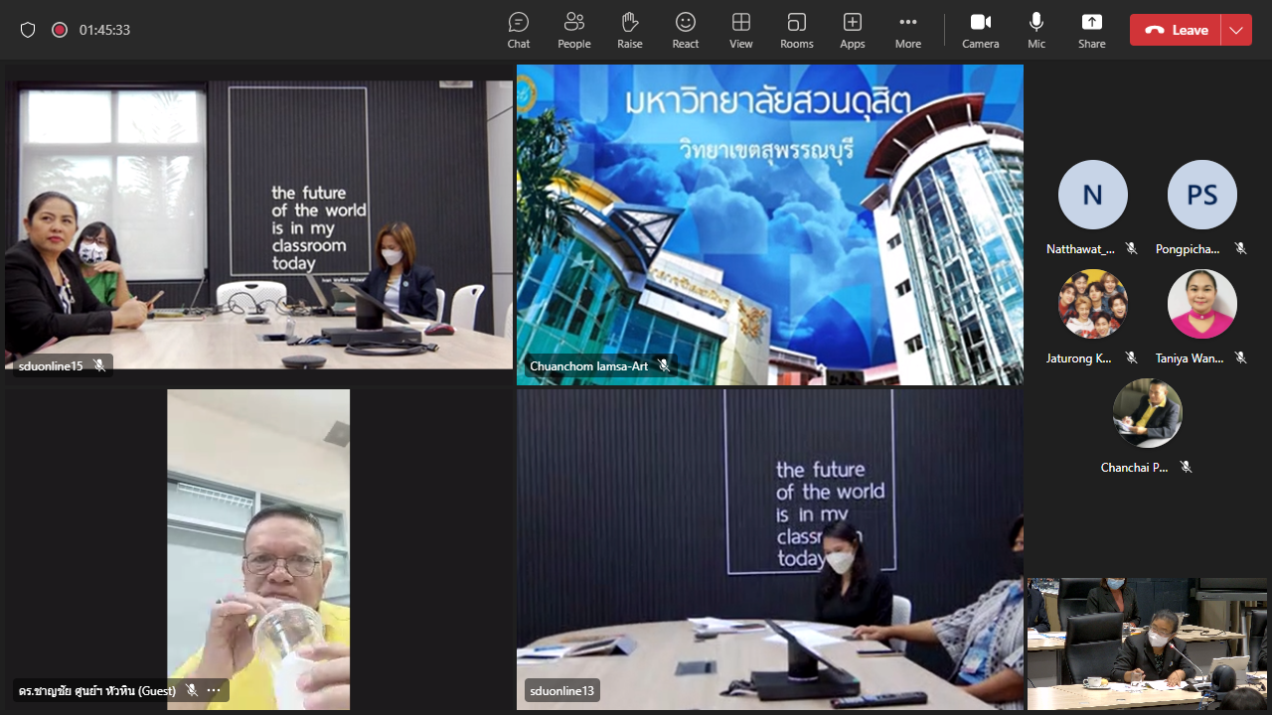Select the Natthawat participant avatar with N

(x=1092, y=195)
